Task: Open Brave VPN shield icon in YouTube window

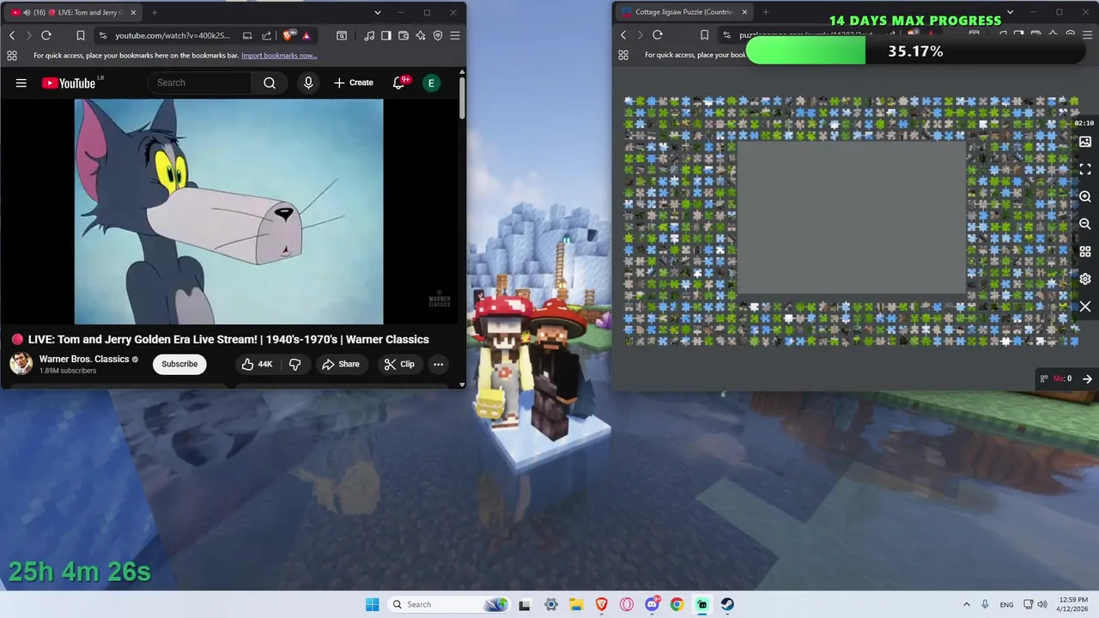Action: (438, 35)
